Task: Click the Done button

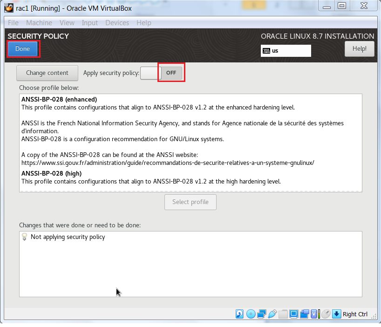Action: pyautogui.click(x=23, y=48)
